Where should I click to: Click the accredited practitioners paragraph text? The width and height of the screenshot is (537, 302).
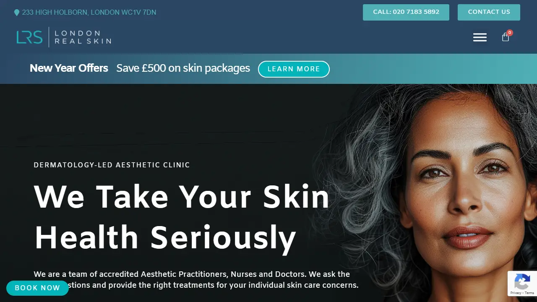[x=196, y=280]
